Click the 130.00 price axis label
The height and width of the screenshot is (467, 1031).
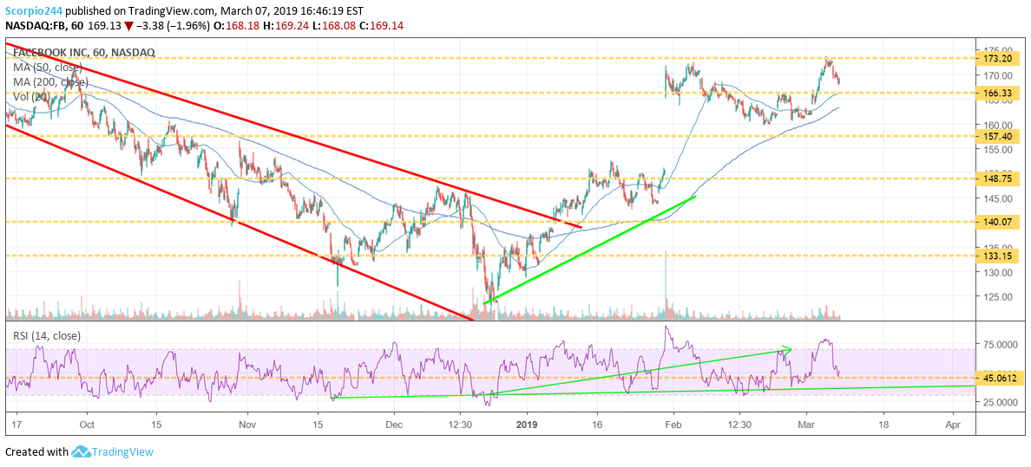[x=997, y=272]
